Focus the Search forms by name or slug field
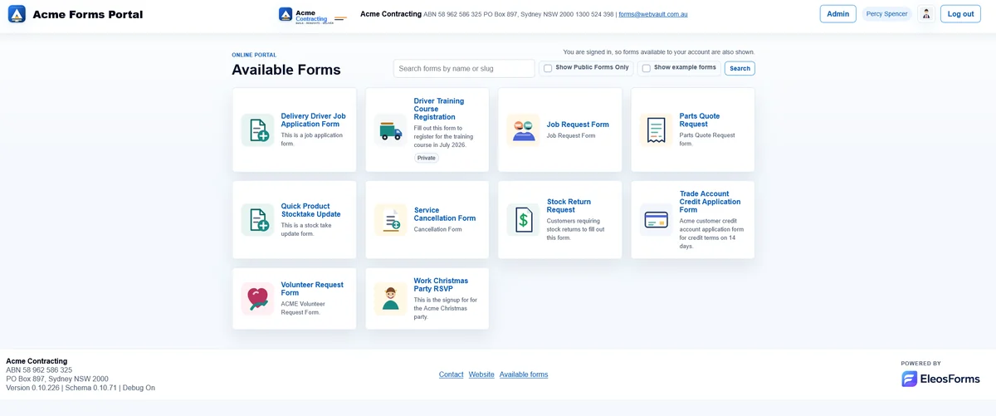 coord(464,69)
